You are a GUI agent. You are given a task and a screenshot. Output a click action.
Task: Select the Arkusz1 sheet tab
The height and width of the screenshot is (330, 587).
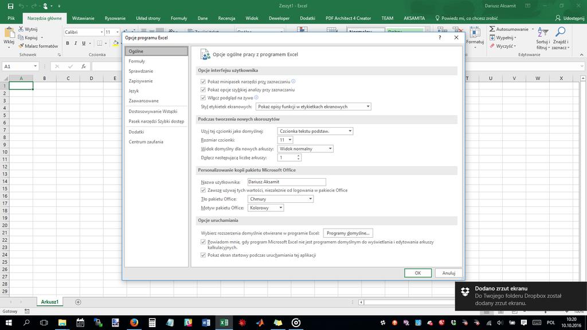tap(50, 302)
